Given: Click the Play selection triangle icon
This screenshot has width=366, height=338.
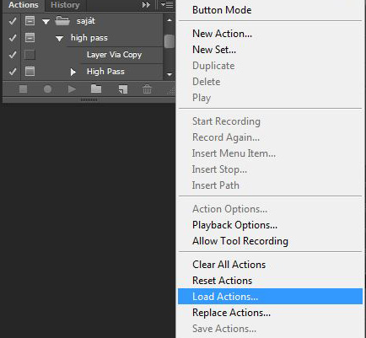Looking at the screenshot, I should coord(72,89).
